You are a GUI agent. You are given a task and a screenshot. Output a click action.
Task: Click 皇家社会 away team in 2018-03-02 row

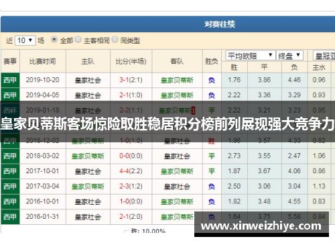click(177, 156)
